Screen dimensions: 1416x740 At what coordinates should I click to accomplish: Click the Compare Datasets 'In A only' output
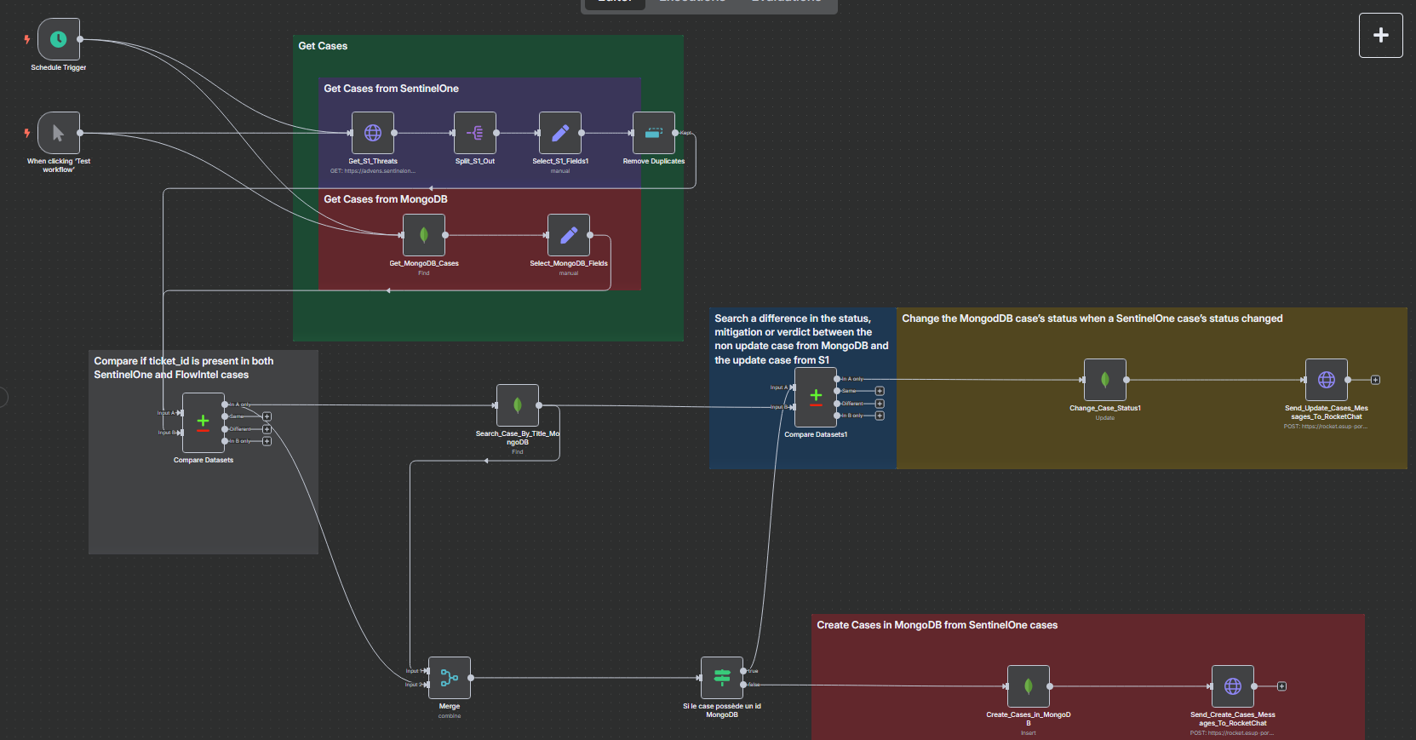[225, 404]
